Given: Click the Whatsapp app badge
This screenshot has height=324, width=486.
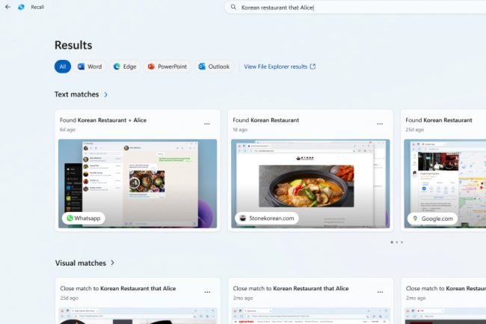Looking at the screenshot, I should [x=84, y=218].
